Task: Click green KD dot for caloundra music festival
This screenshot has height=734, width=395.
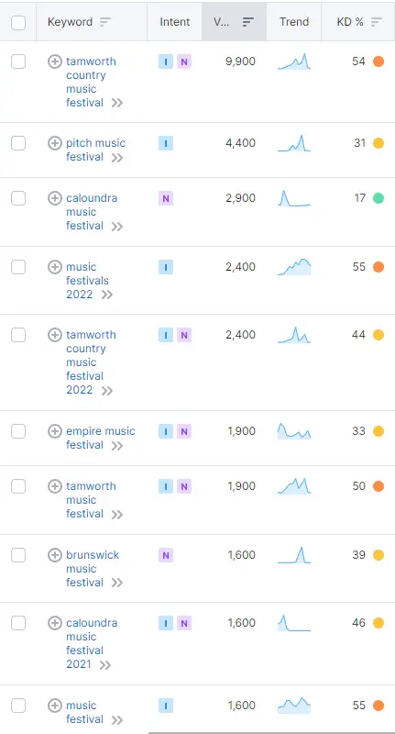Action: (379, 198)
